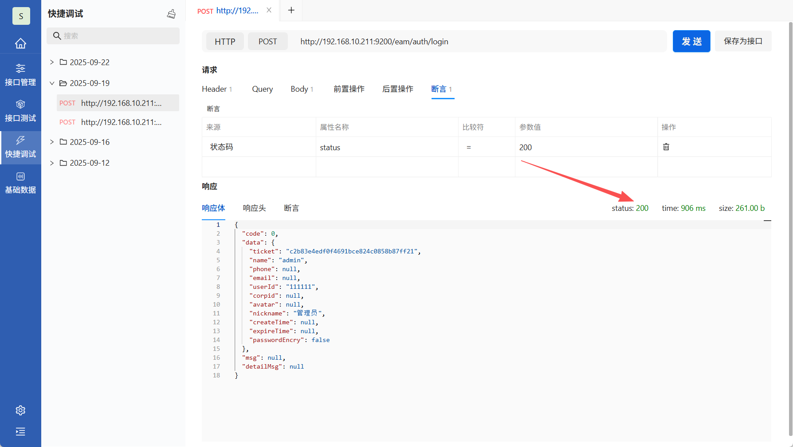Edit the status property name cell
The height and width of the screenshot is (447, 793).
[x=387, y=147]
